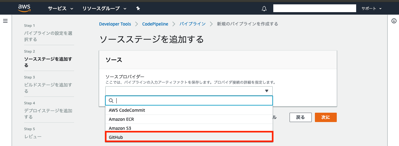Click the AWS logo
This screenshot has height=146, width=399.
click(x=24, y=8)
